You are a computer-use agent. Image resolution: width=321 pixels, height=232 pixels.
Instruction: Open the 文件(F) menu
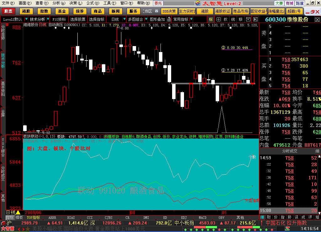8,3
